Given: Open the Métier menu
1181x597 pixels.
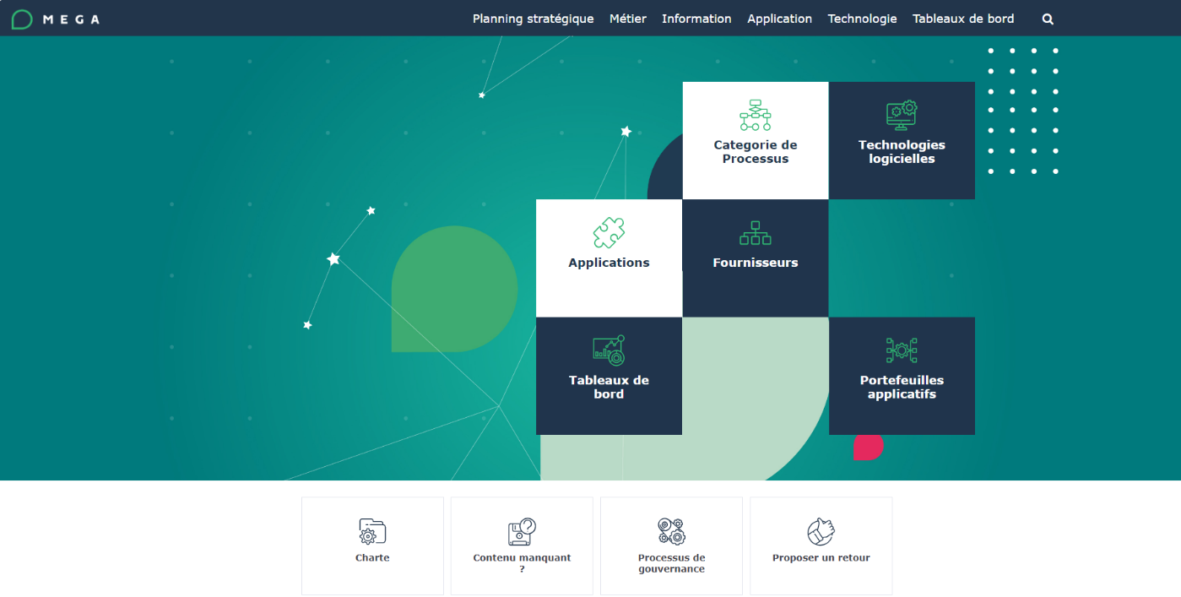Looking at the screenshot, I should (x=627, y=19).
